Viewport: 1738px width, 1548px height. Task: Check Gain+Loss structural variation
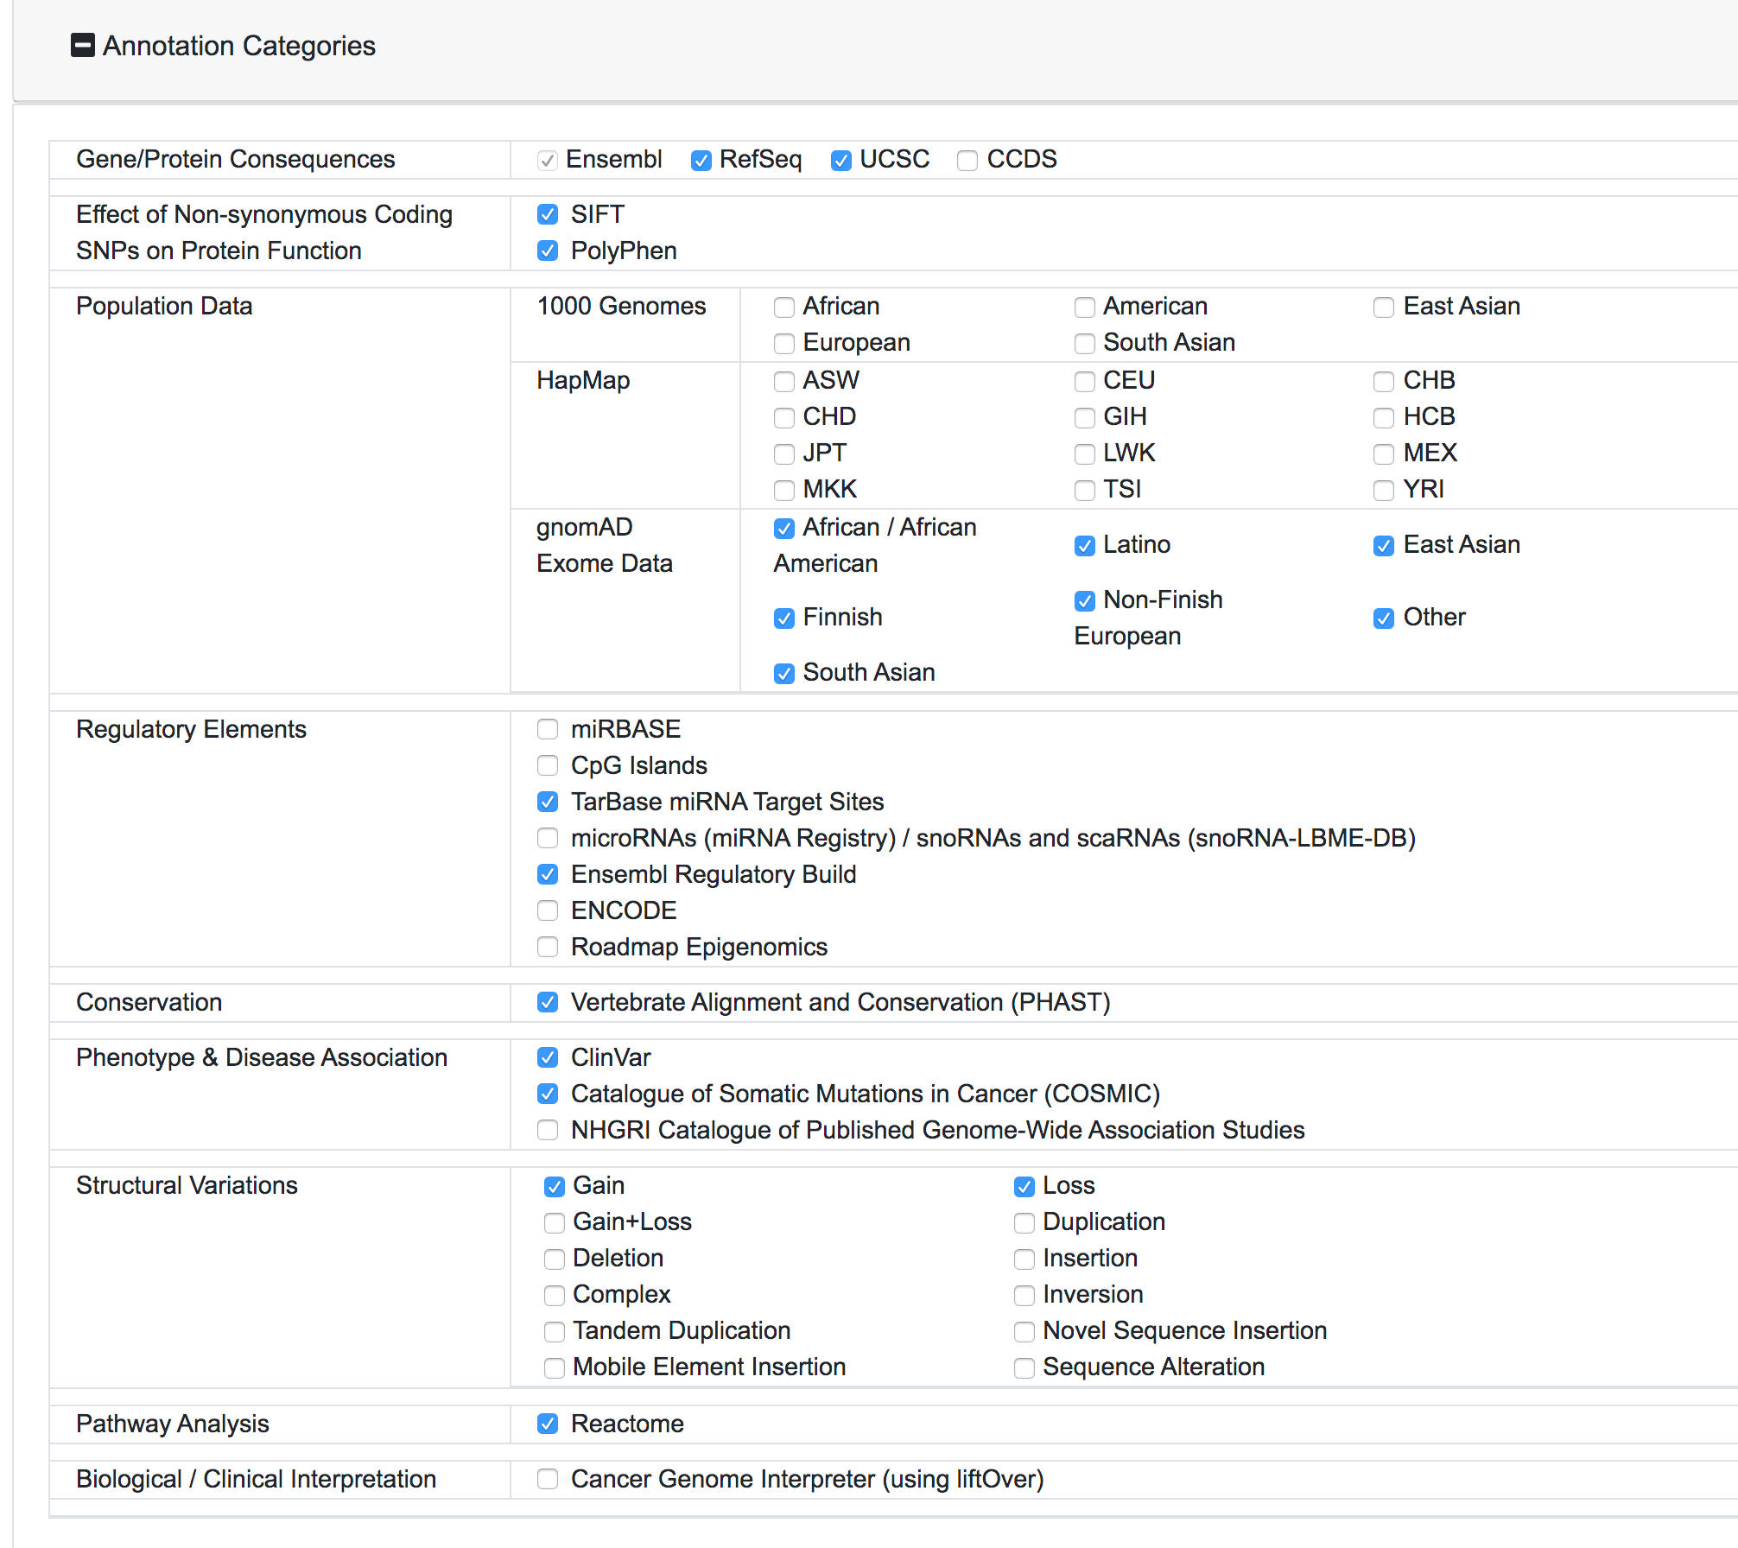tap(555, 1223)
